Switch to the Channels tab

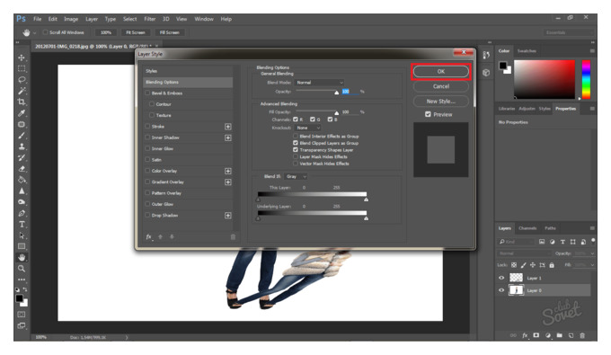[x=527, y=228]
